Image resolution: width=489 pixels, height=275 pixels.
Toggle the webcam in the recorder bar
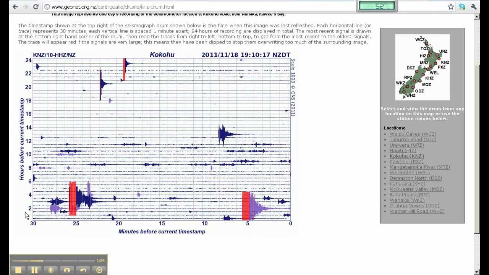(x=67, y=270)
